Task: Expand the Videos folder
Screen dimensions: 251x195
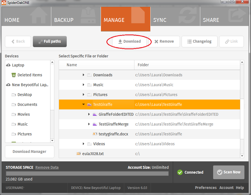Action: coord(83,144)
